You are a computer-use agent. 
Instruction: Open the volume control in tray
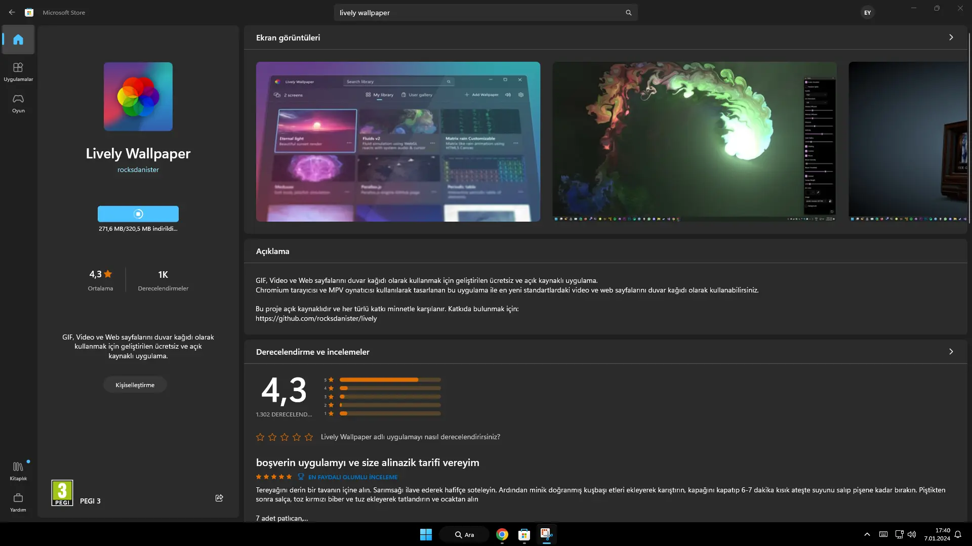pyautogui.click(x=912, y=534)
